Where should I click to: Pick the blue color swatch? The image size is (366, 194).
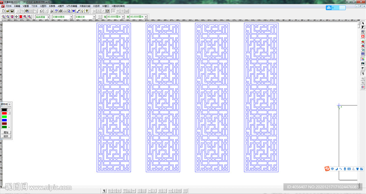(x=4, y=120)
